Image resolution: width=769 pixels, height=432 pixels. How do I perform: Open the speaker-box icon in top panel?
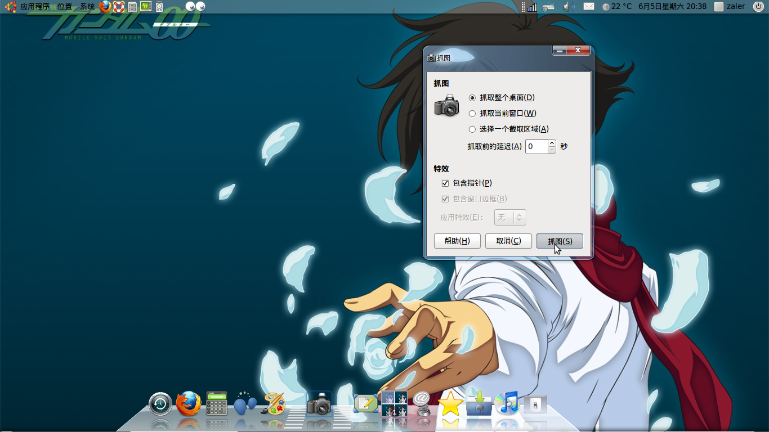(159, 7)
